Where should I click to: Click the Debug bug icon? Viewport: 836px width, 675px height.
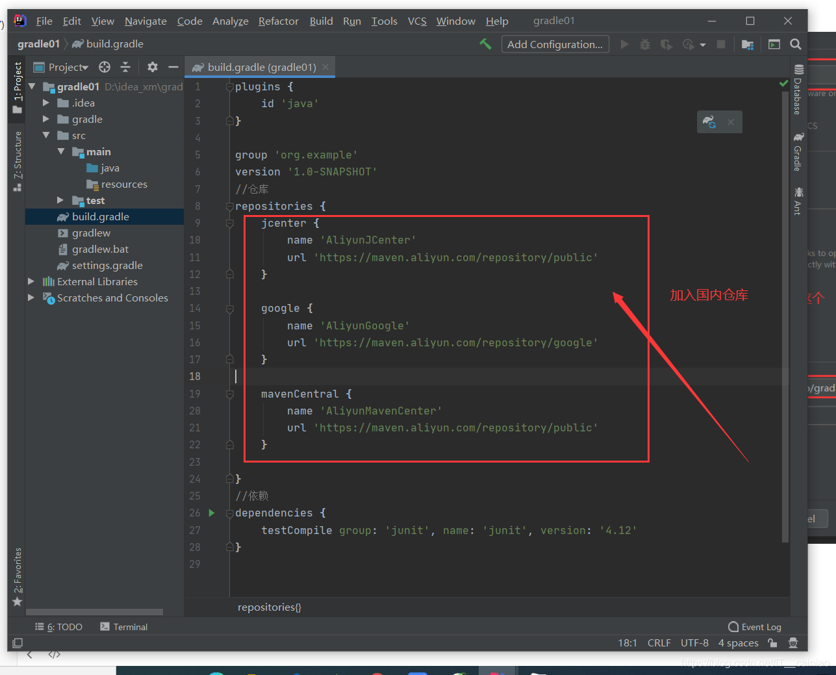645,44
